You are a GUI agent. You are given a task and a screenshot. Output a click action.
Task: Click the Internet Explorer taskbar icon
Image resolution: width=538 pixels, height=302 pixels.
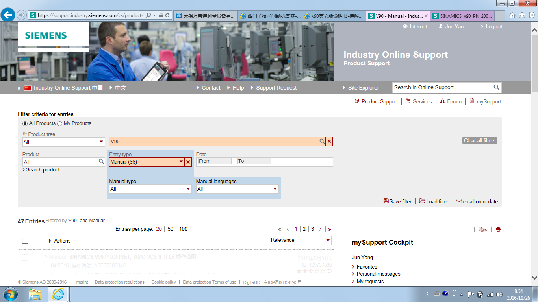(58, 294)
